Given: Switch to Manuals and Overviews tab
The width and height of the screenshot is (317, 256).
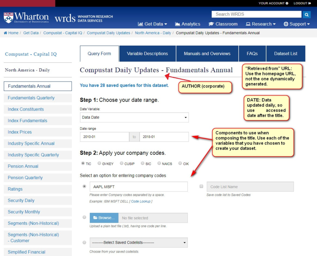Looking at the screenshot, I should tap(207, 54).
